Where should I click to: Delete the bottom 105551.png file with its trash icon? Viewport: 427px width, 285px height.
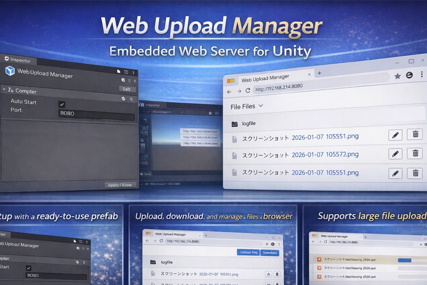click(415, 173)
